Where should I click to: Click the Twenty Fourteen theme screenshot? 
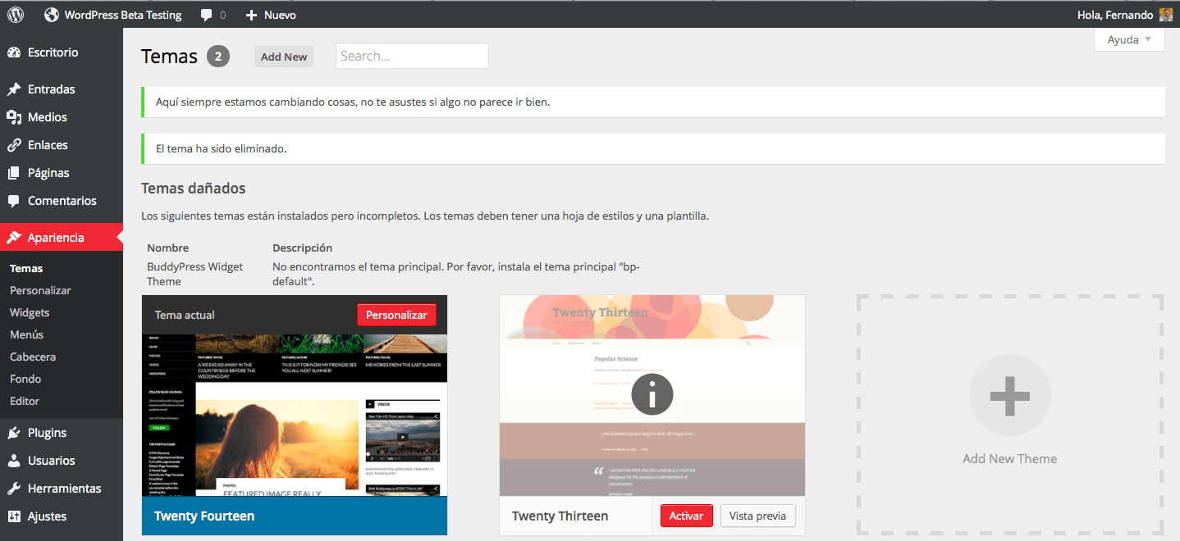[295, 414]
